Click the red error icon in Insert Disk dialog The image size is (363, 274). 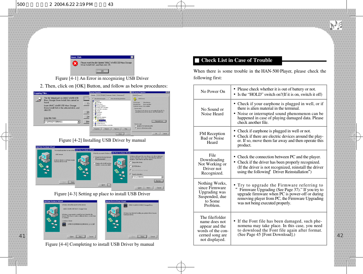[x=75, y=63]
